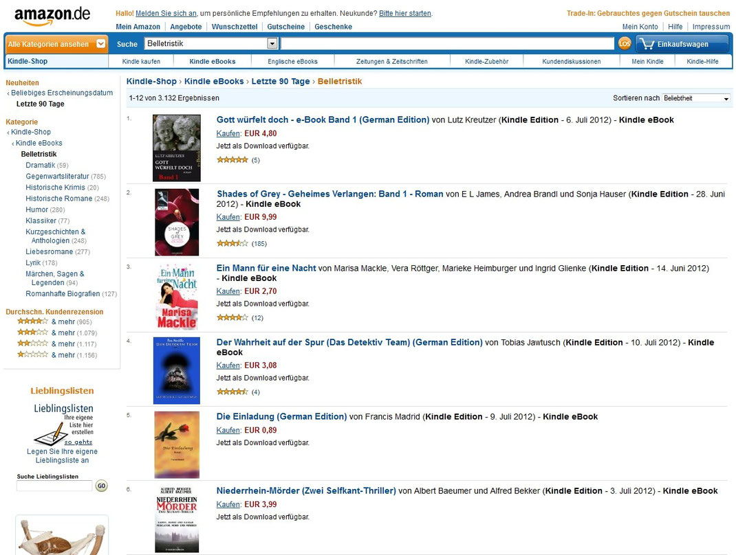Click Kaufen for Die Einladung

coord(228,430)
